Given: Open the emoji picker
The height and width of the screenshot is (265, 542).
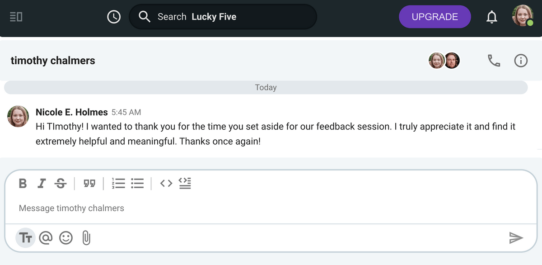Looking at the screenshot, I should coord(66,237).
